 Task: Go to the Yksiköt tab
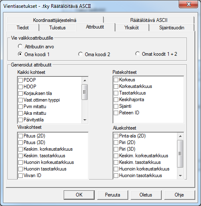pos(132,28)
